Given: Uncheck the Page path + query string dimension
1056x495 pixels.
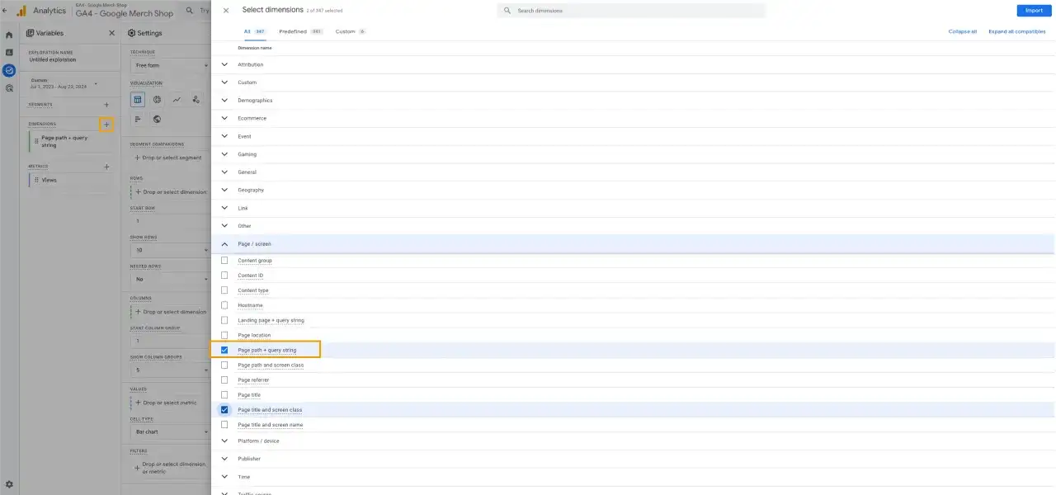Looking at the screenshot, I should (x=224, y=349).
